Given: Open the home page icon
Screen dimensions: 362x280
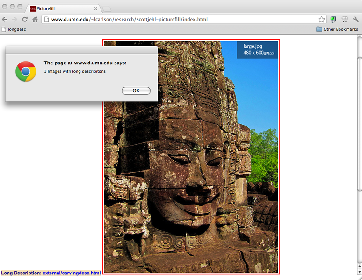Looking at the screenshot, I should 35,19.
